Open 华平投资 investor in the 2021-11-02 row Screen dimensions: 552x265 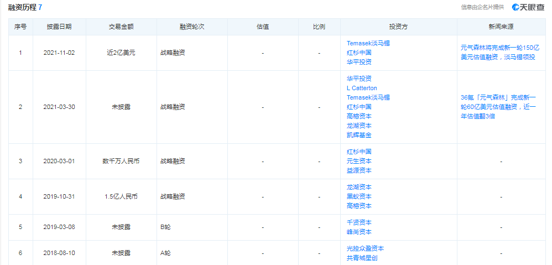(359, 62)
